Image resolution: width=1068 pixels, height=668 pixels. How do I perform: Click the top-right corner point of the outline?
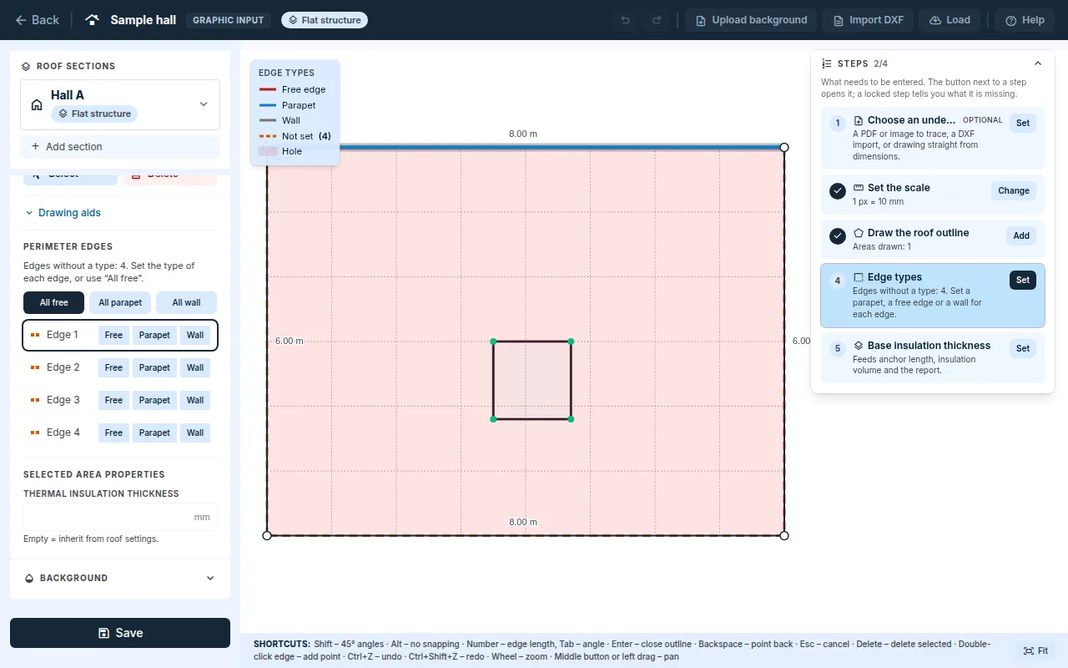point(784,147)
